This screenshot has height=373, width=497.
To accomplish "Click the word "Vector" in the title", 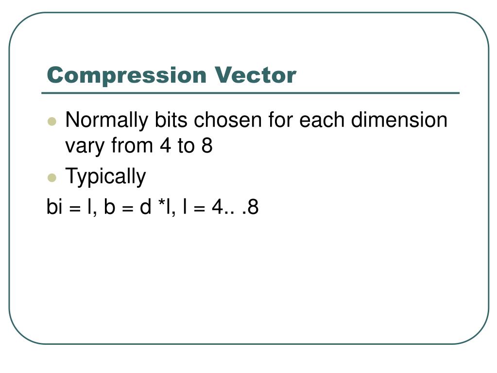I will point(255,75).
